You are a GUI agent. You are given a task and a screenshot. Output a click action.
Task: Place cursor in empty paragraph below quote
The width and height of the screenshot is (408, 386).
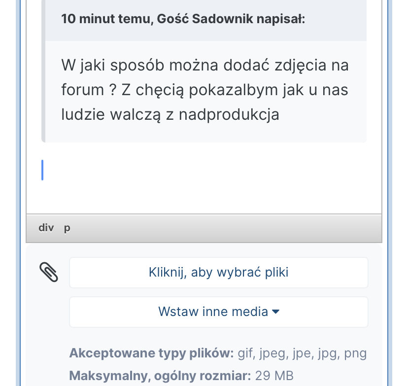197,170
